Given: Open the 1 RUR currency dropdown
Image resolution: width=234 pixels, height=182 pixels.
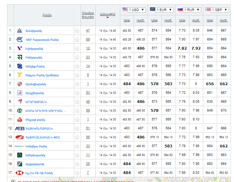Looking at the screenshot, I should [x=192, y=10].
